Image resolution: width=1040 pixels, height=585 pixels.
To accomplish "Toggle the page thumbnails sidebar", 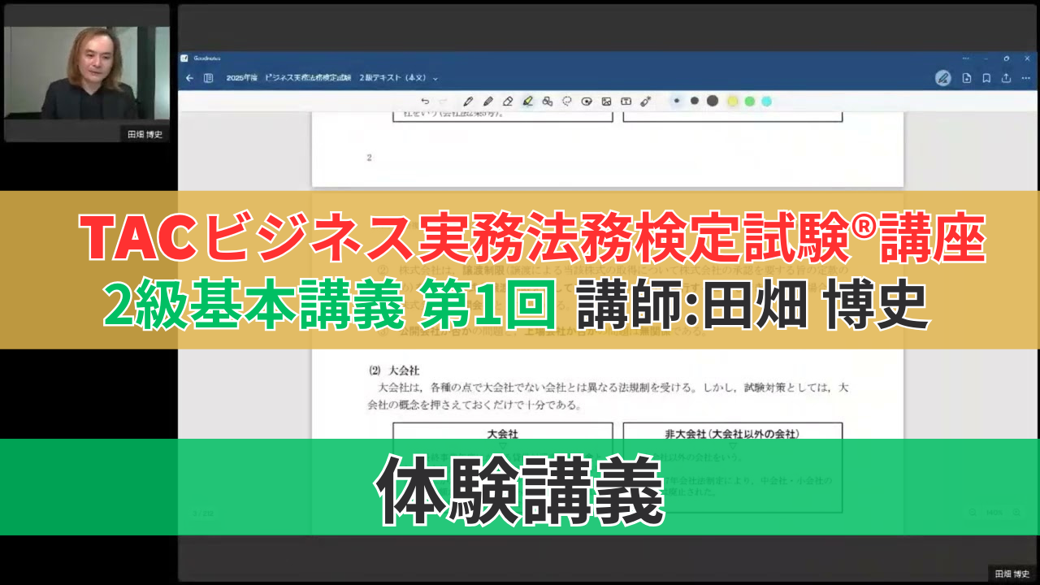I will [x=209, y=78].
